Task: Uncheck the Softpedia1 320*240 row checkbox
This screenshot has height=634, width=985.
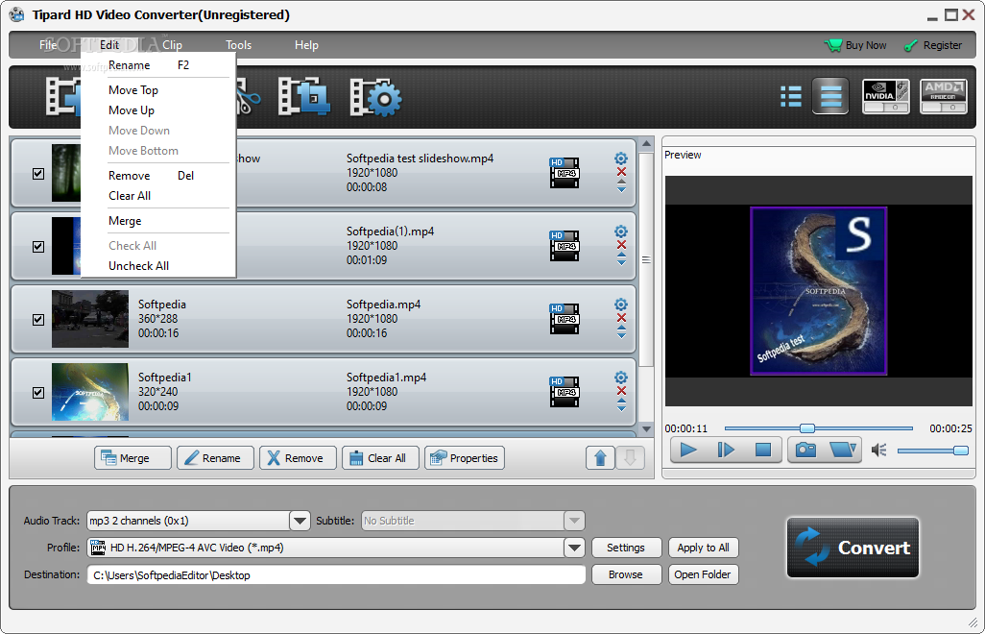Action: (x=38, y=392)
